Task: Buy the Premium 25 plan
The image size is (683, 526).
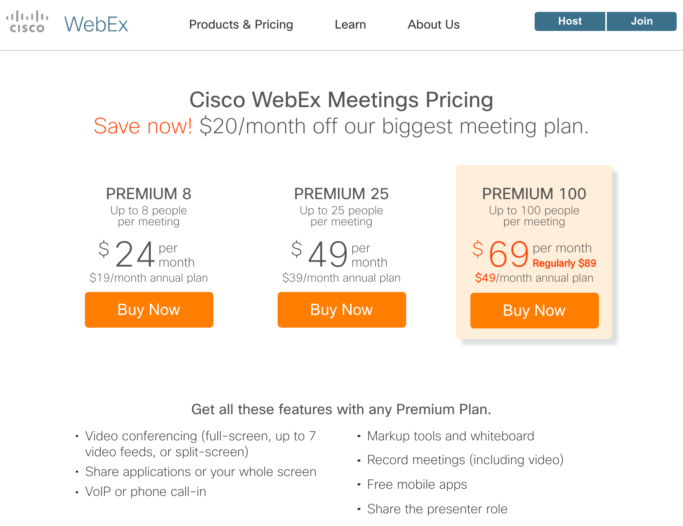Action: [x=342, y=310]
